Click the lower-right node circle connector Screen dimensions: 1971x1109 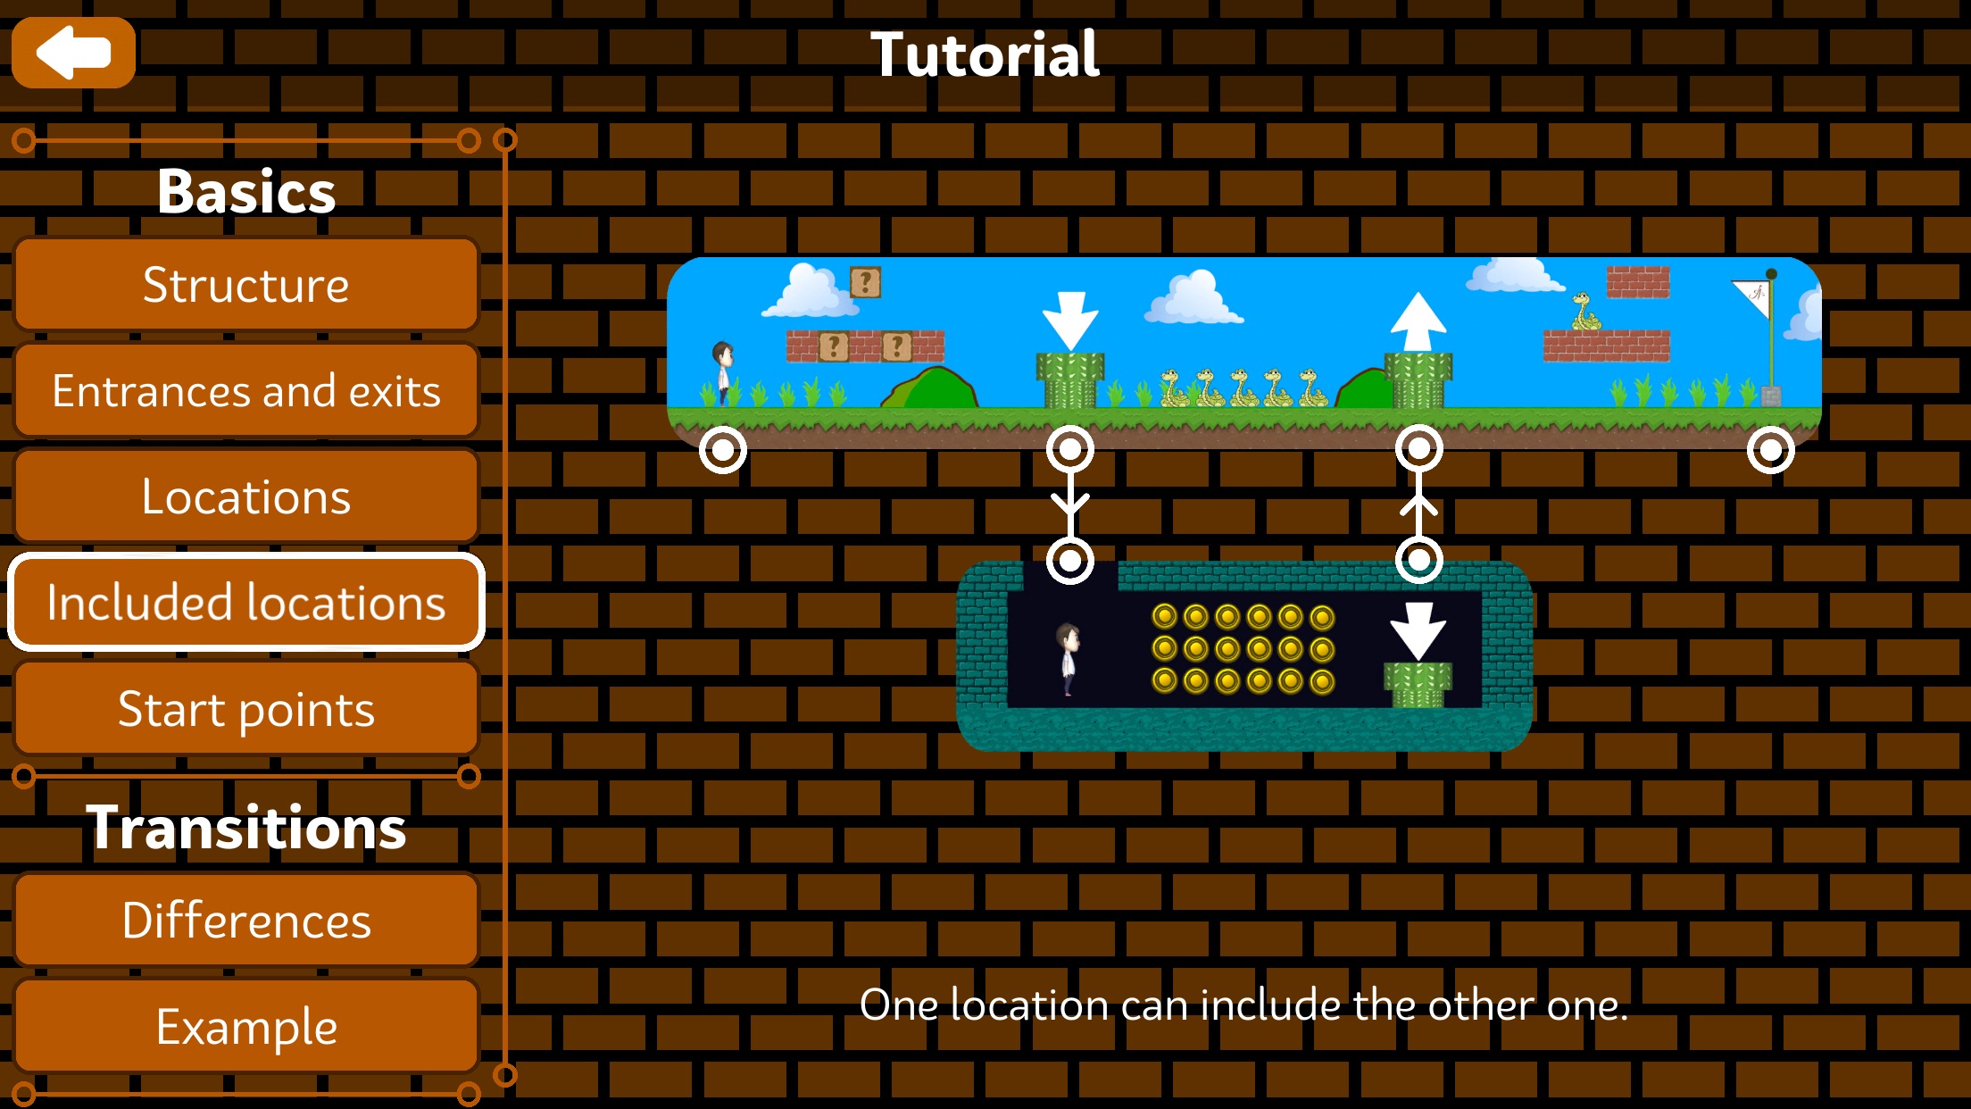point(1418,559)
